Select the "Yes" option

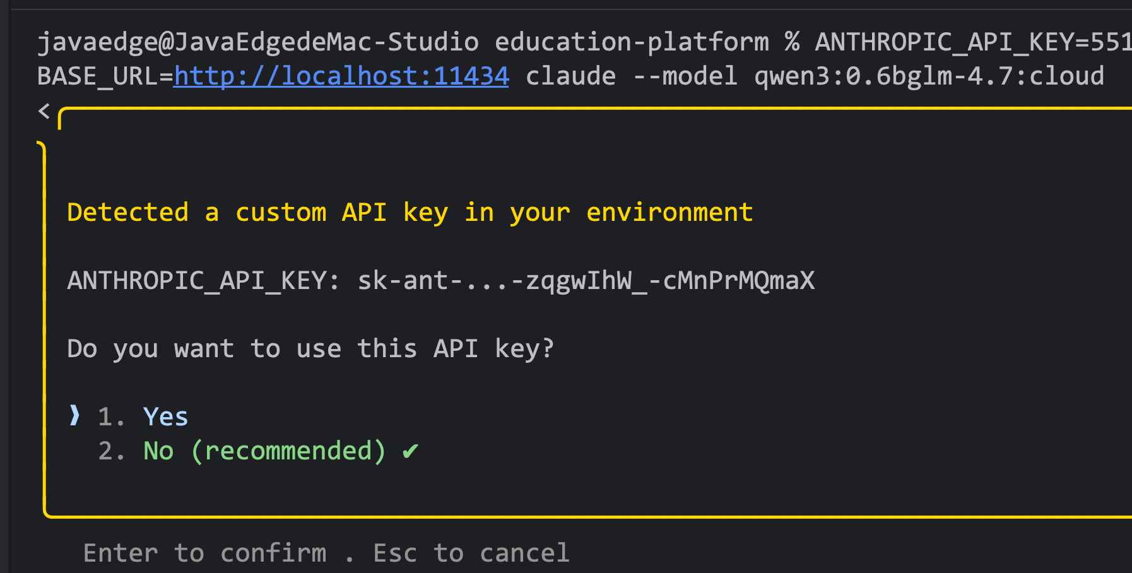click(165, 416)
